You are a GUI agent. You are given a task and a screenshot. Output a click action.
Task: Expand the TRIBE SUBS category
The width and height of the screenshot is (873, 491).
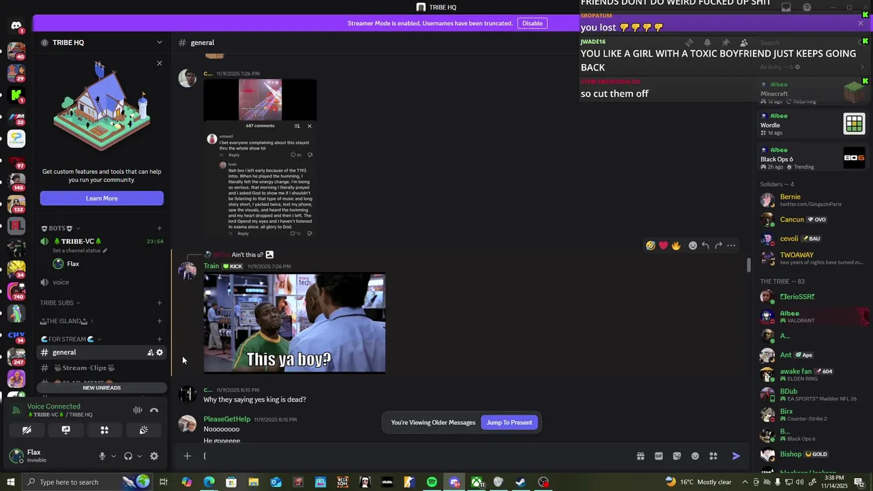pyautogui.click(x=60, y=303)
